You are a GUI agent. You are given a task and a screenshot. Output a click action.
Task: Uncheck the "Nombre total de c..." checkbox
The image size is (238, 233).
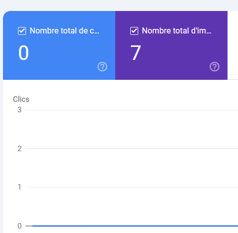tap(22, 31)
